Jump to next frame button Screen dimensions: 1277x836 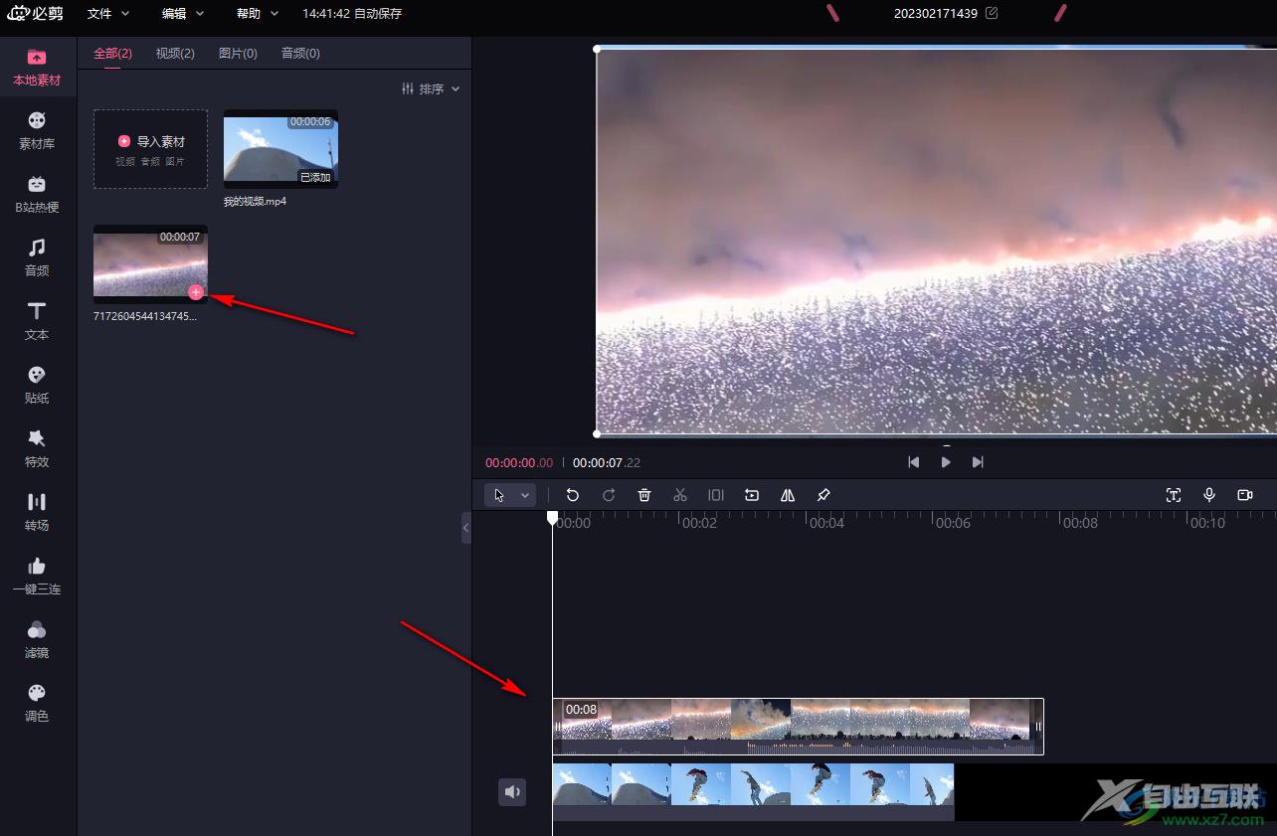(978, 462)
